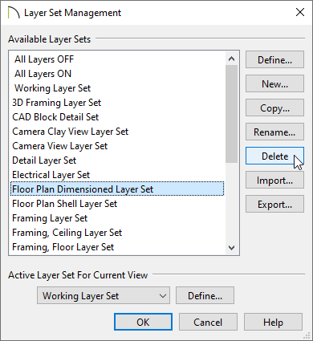Click Define button beside layer list
313x341 pixels.
point(274,59)
